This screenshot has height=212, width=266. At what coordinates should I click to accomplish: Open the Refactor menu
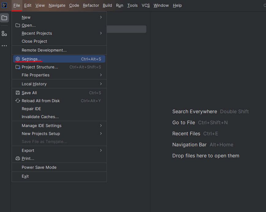coord(91,6)
